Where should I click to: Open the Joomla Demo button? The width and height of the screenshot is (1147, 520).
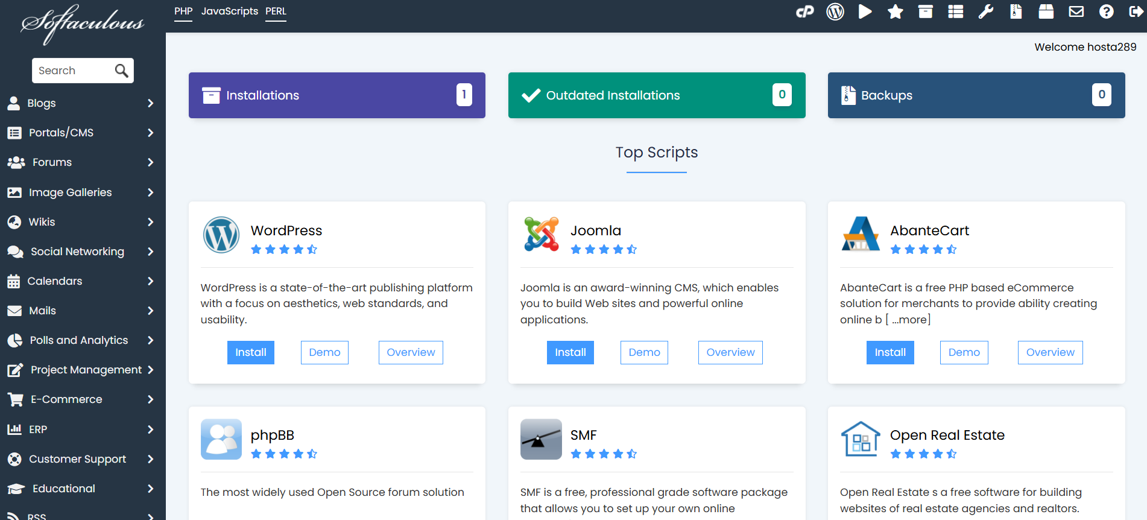644,352
